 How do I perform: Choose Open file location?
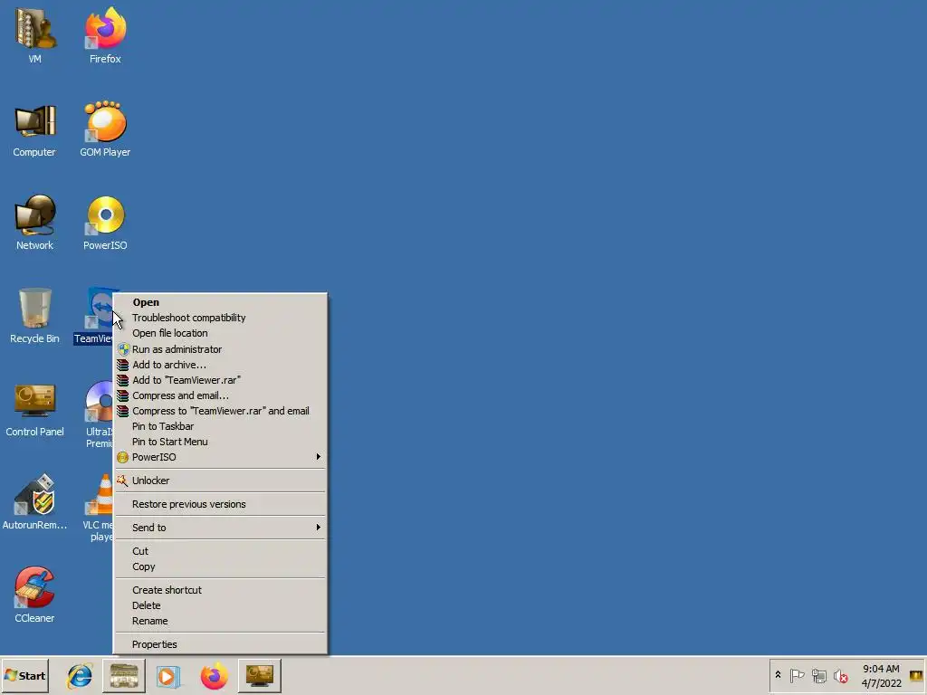click(220, 333)
